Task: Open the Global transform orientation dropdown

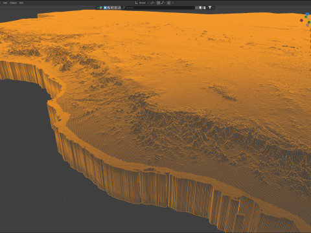Action: (142, 3)
